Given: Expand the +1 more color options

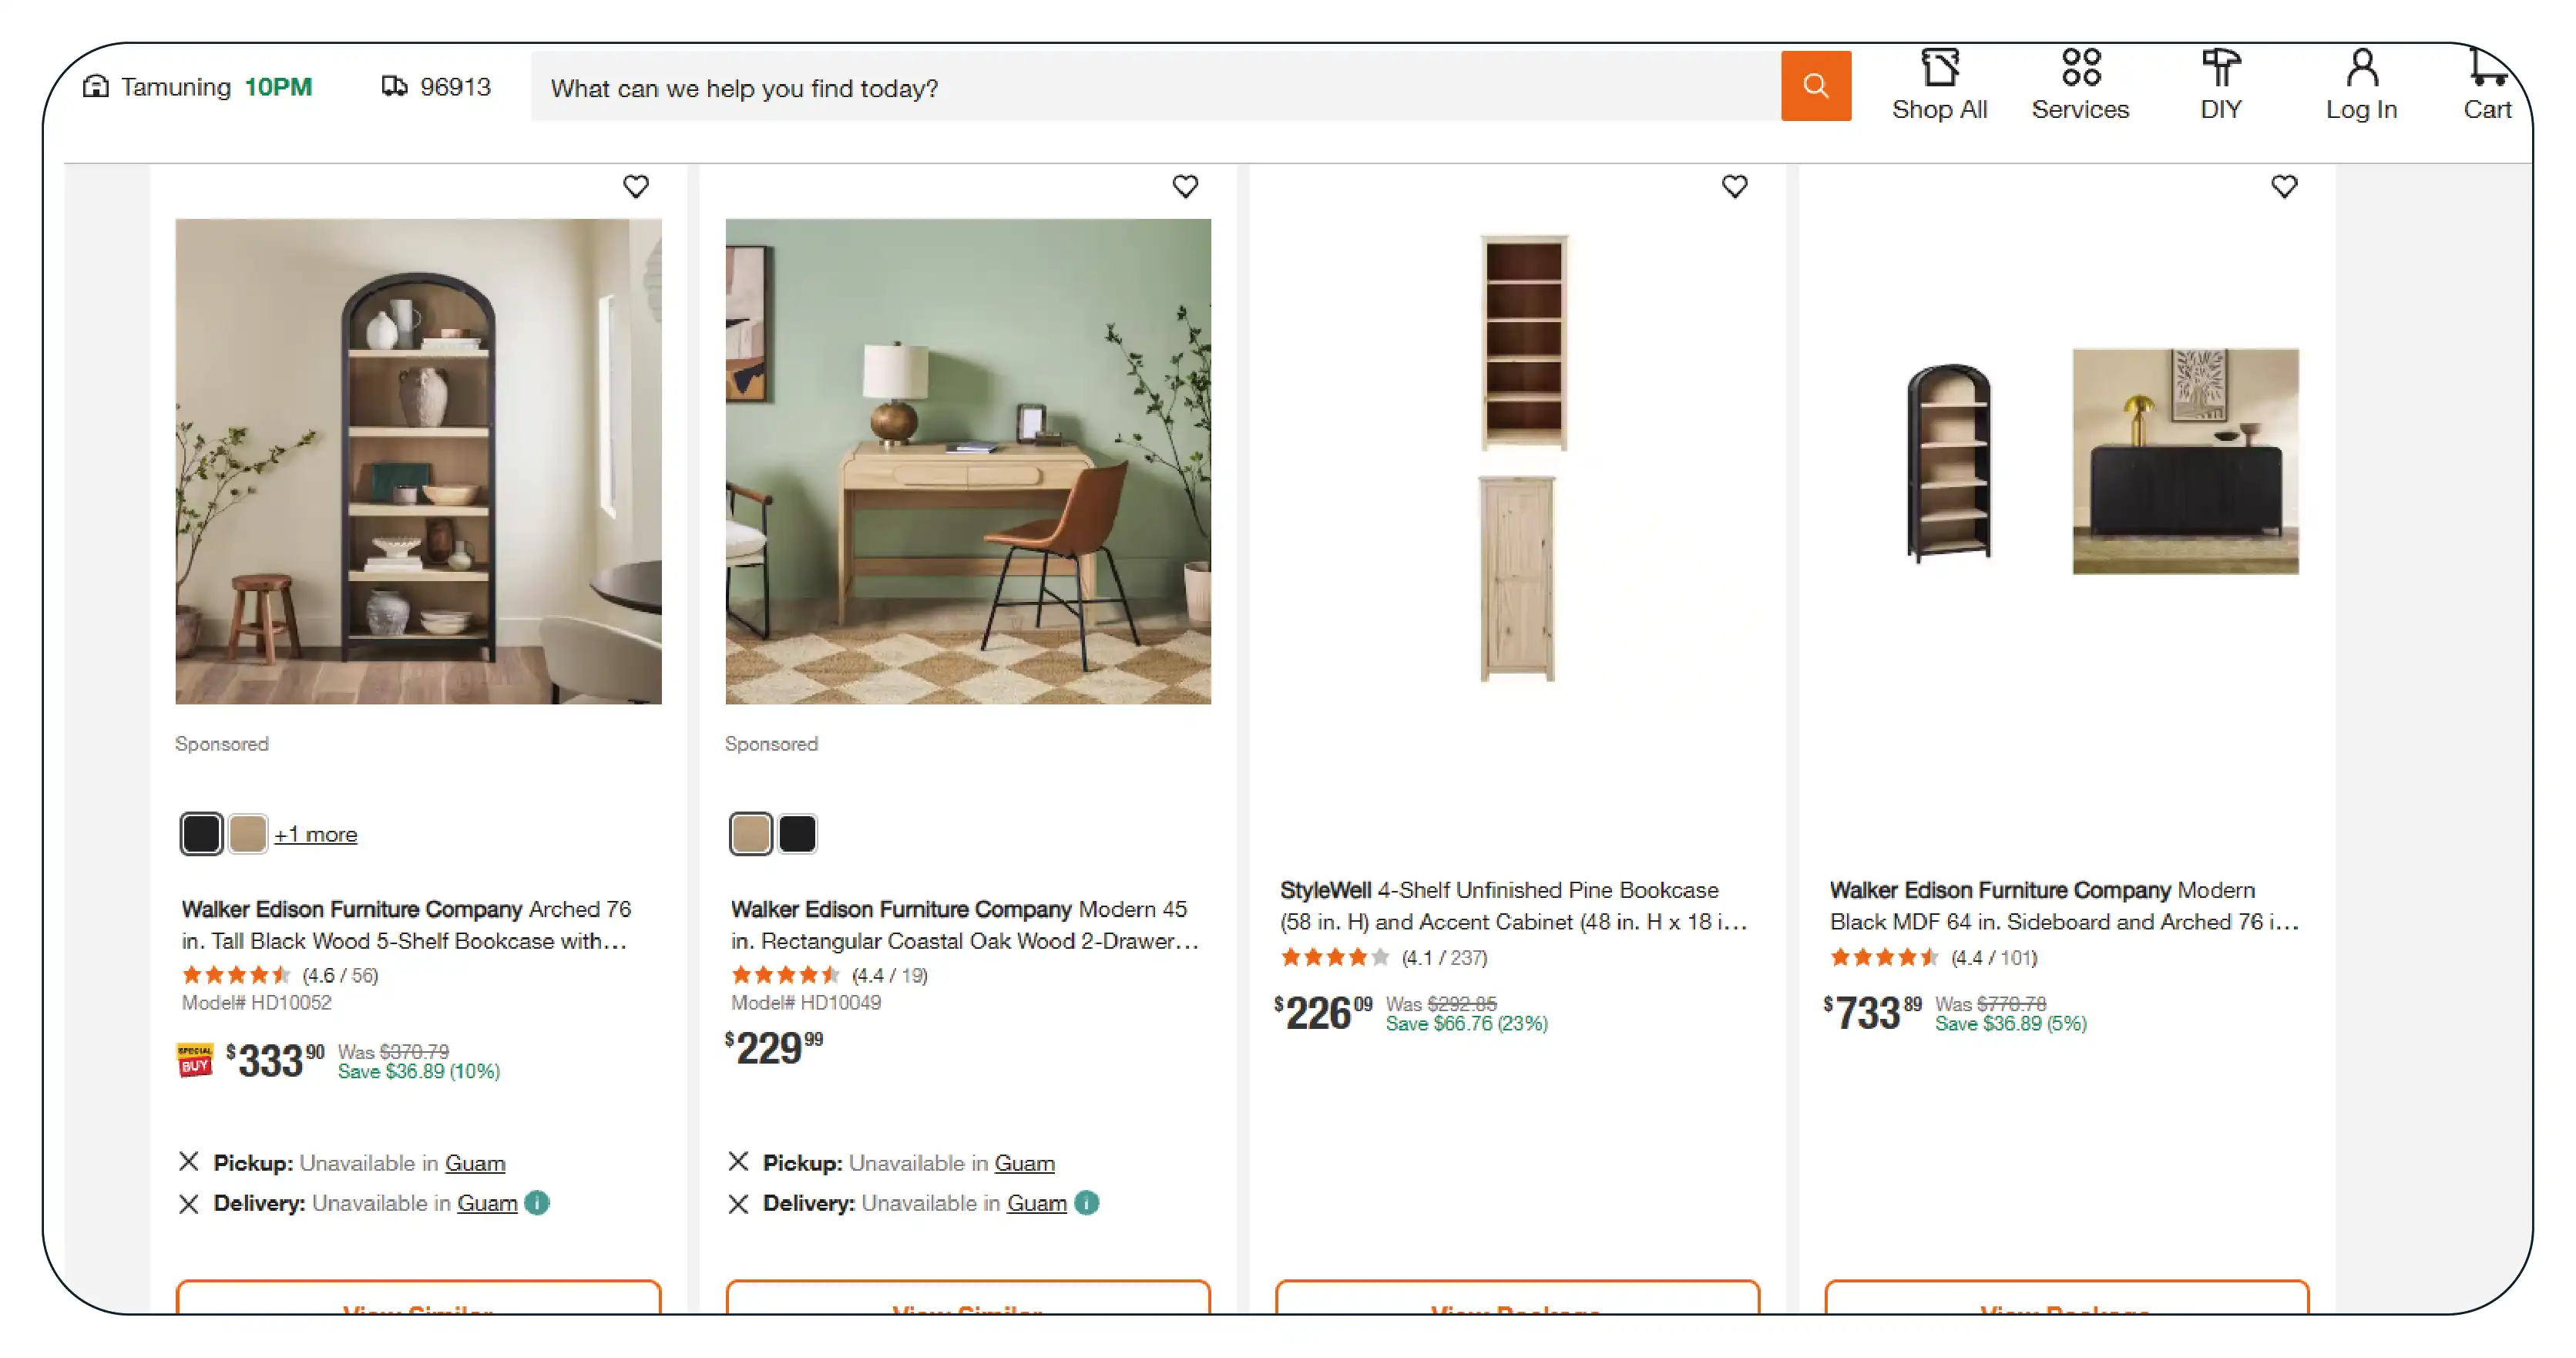Looking at the screenshot, I should pyautogui.click(x=315, y=834).
